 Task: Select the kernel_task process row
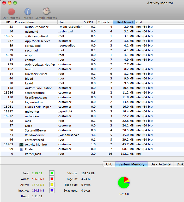92,154
